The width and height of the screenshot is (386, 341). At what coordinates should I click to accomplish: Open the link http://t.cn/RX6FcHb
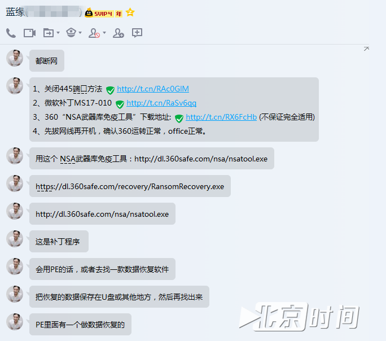pyautogui.click(x=221, y=117)
